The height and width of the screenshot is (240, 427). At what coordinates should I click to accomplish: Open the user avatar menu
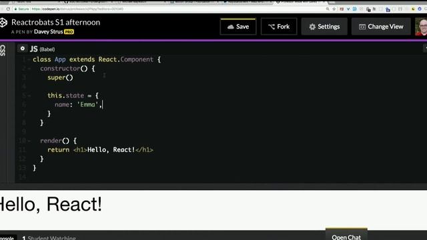[421, 27]
